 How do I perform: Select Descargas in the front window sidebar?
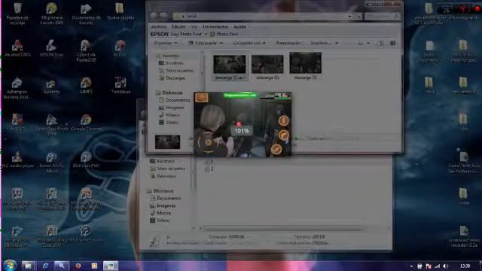coord(172,78)
